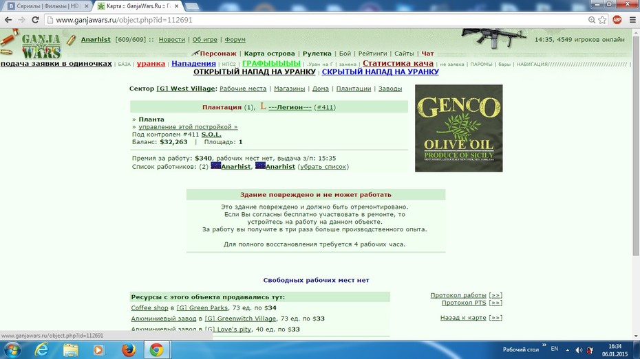Open a new browser tab
The image size is (640, 359).
[x=192, y=6]
